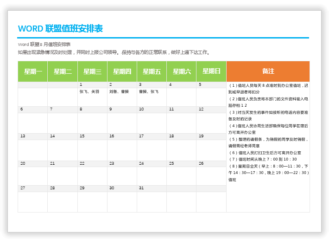The image size is (329, 245).
Task: Select the 星期一 column header
Action: point(33,71)
